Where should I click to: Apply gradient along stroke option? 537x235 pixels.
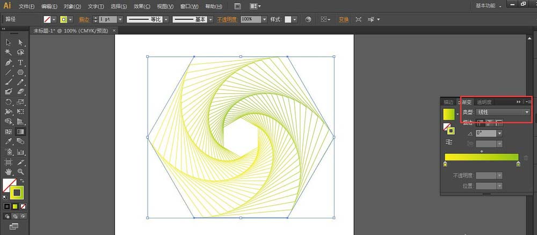(x=490, y=122)
